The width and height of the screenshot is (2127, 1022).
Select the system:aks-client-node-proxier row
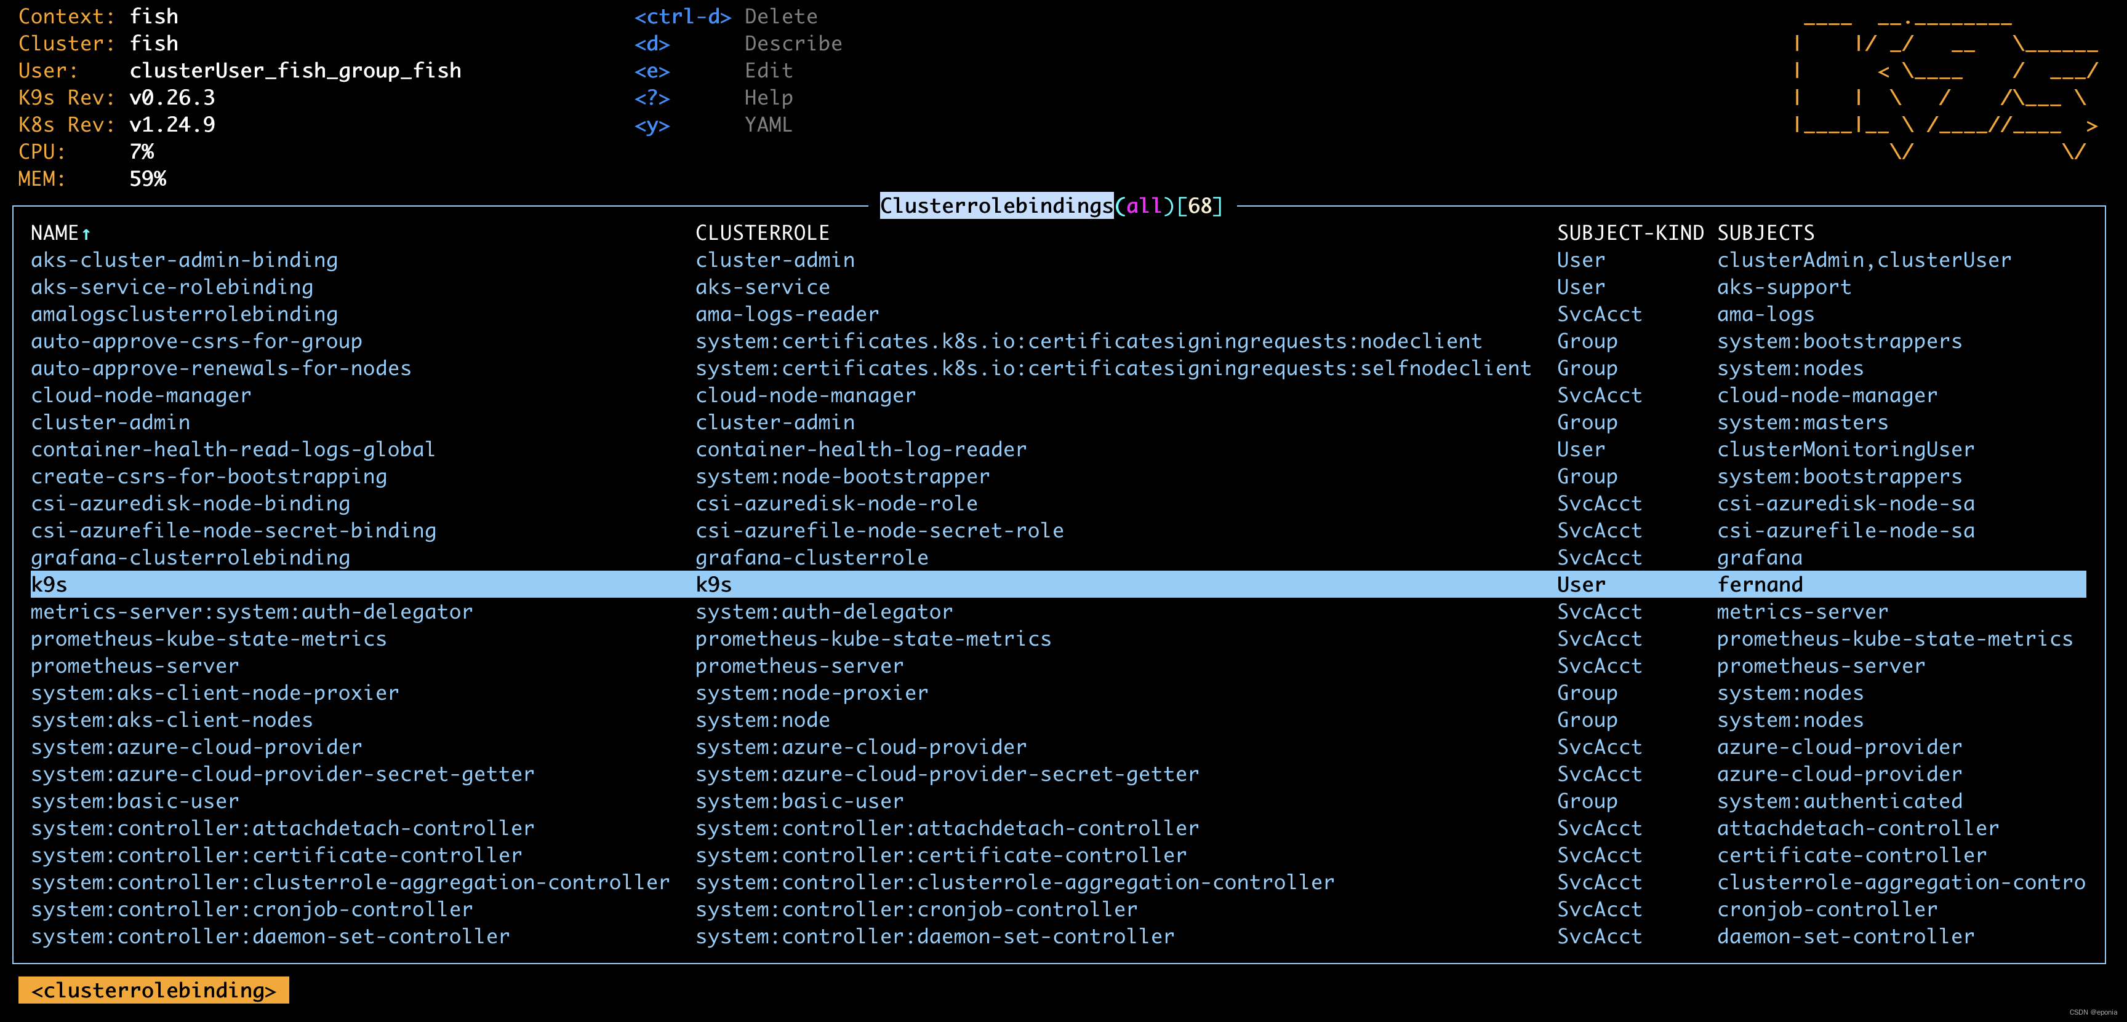[1059, 694]
